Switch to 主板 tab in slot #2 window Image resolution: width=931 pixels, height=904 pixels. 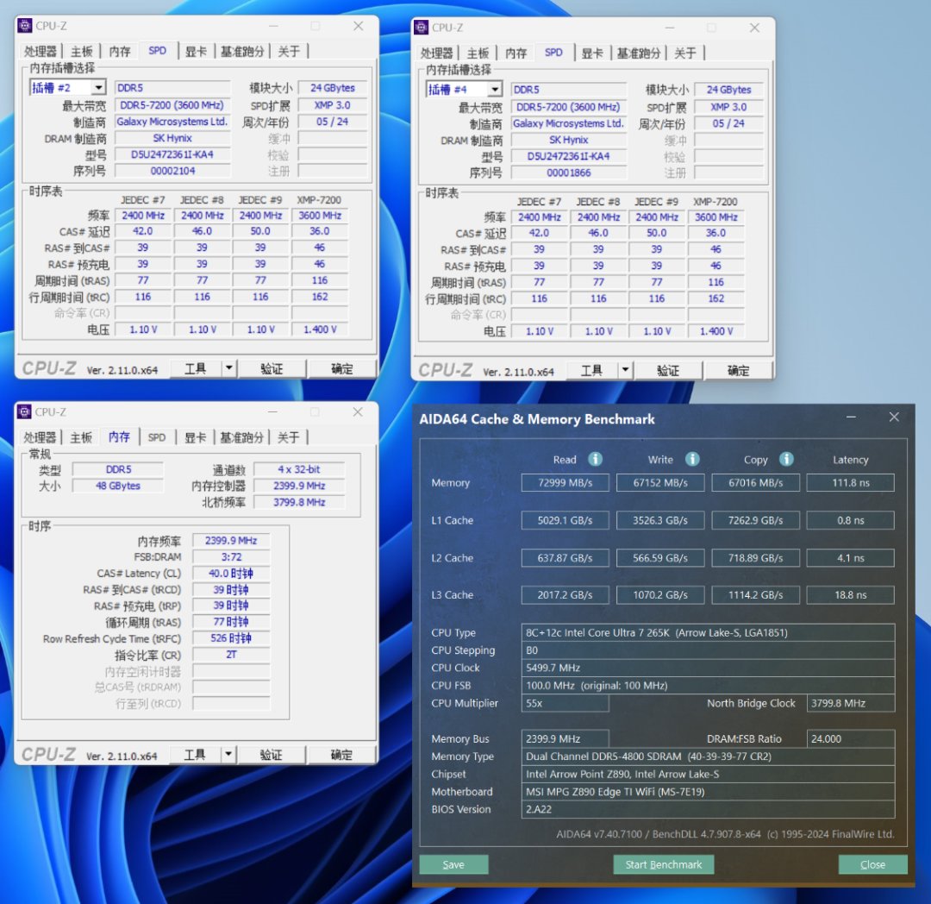click(x=81, y=52)
